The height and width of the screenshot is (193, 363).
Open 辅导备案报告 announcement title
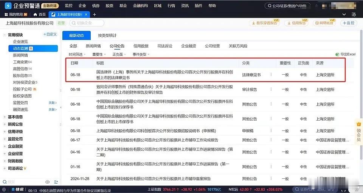point(154,179)
